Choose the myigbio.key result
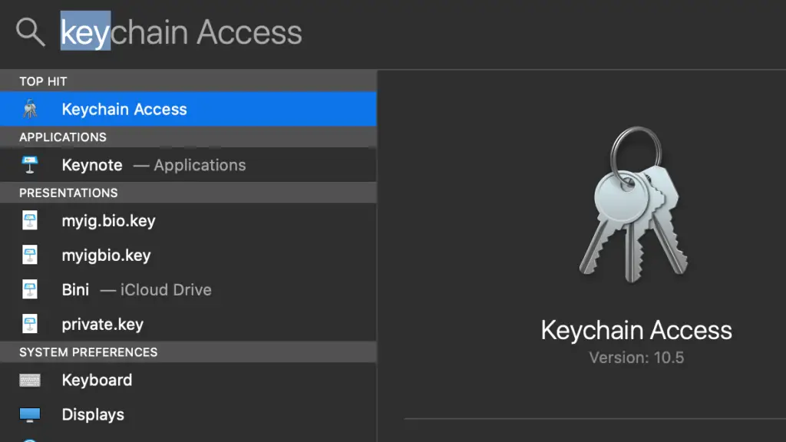 (x=188, y=255)
